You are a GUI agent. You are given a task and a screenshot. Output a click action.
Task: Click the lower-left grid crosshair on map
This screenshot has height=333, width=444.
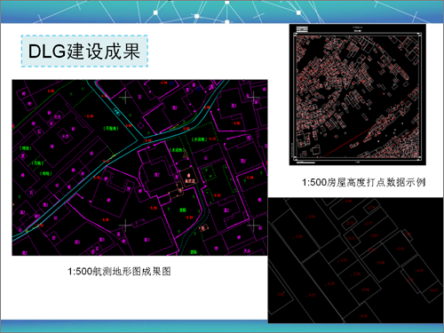[x=125, y=226]
